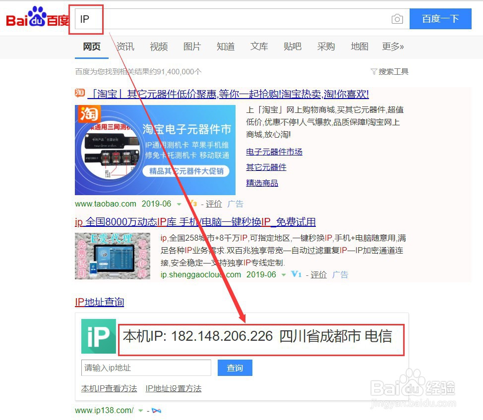Image resolution: width=483 pixels, height=420 pixels.
Task: Click 广告 label on the shenggaocloud result
Action: 340,274
